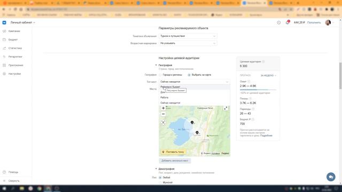
Task: Click Поставить точку button
Action: (173, 152)
